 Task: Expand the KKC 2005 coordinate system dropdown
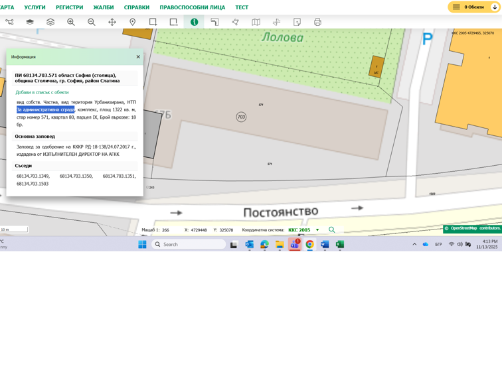pos(317,230)
